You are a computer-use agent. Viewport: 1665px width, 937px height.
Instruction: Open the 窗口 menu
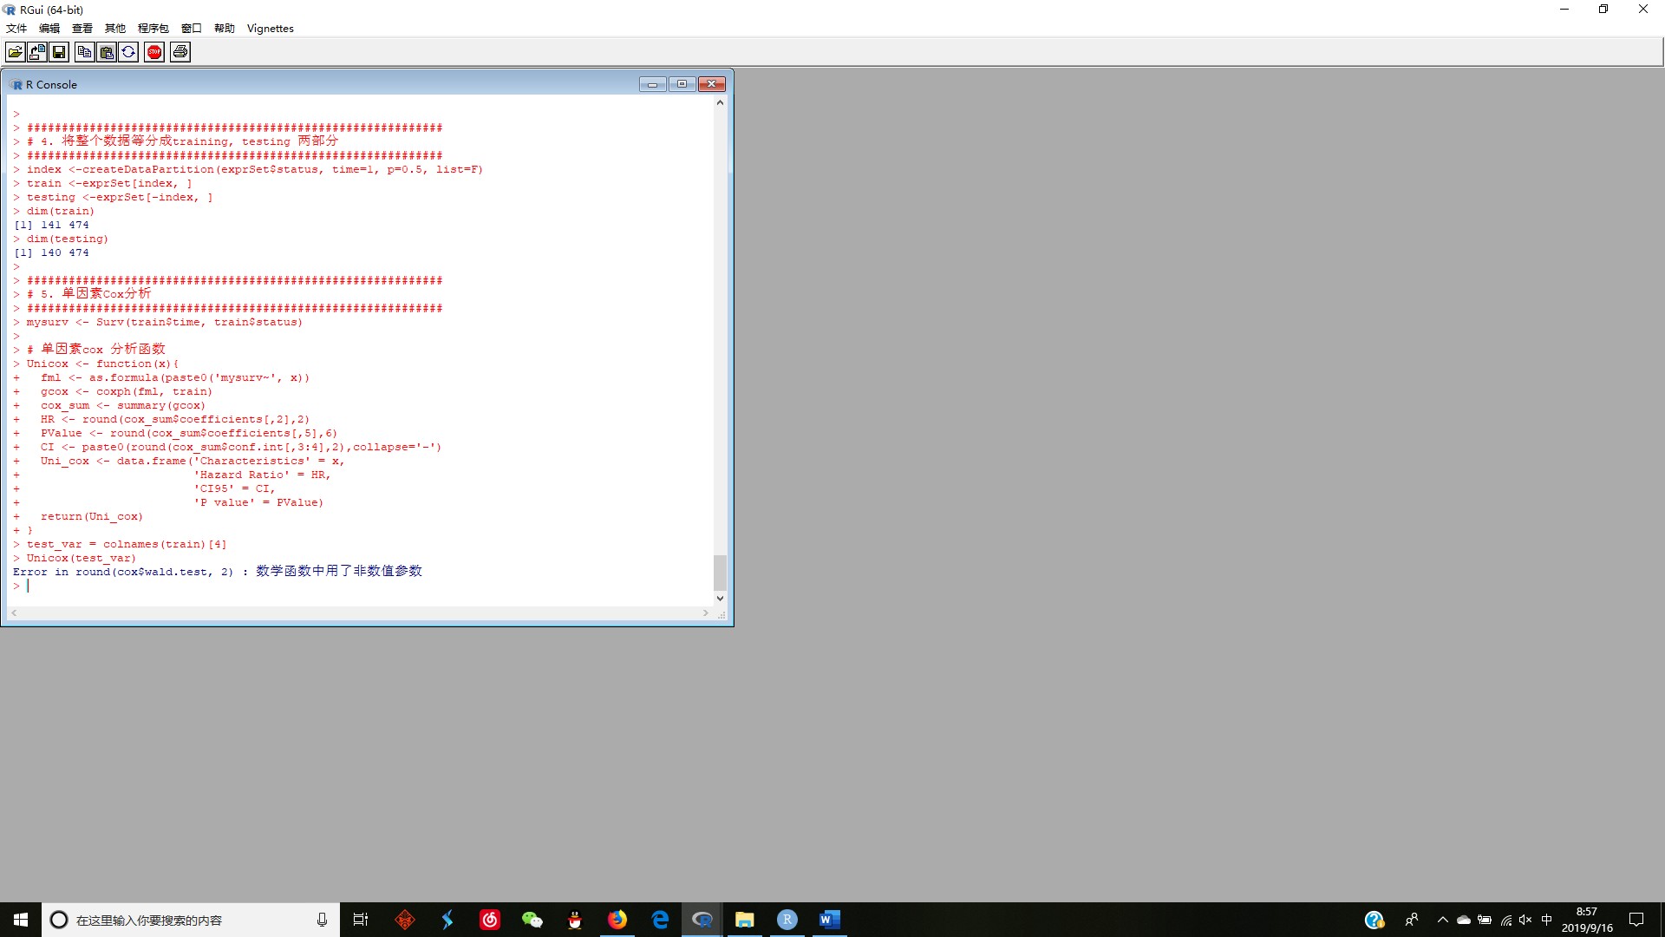click(192, 28)
